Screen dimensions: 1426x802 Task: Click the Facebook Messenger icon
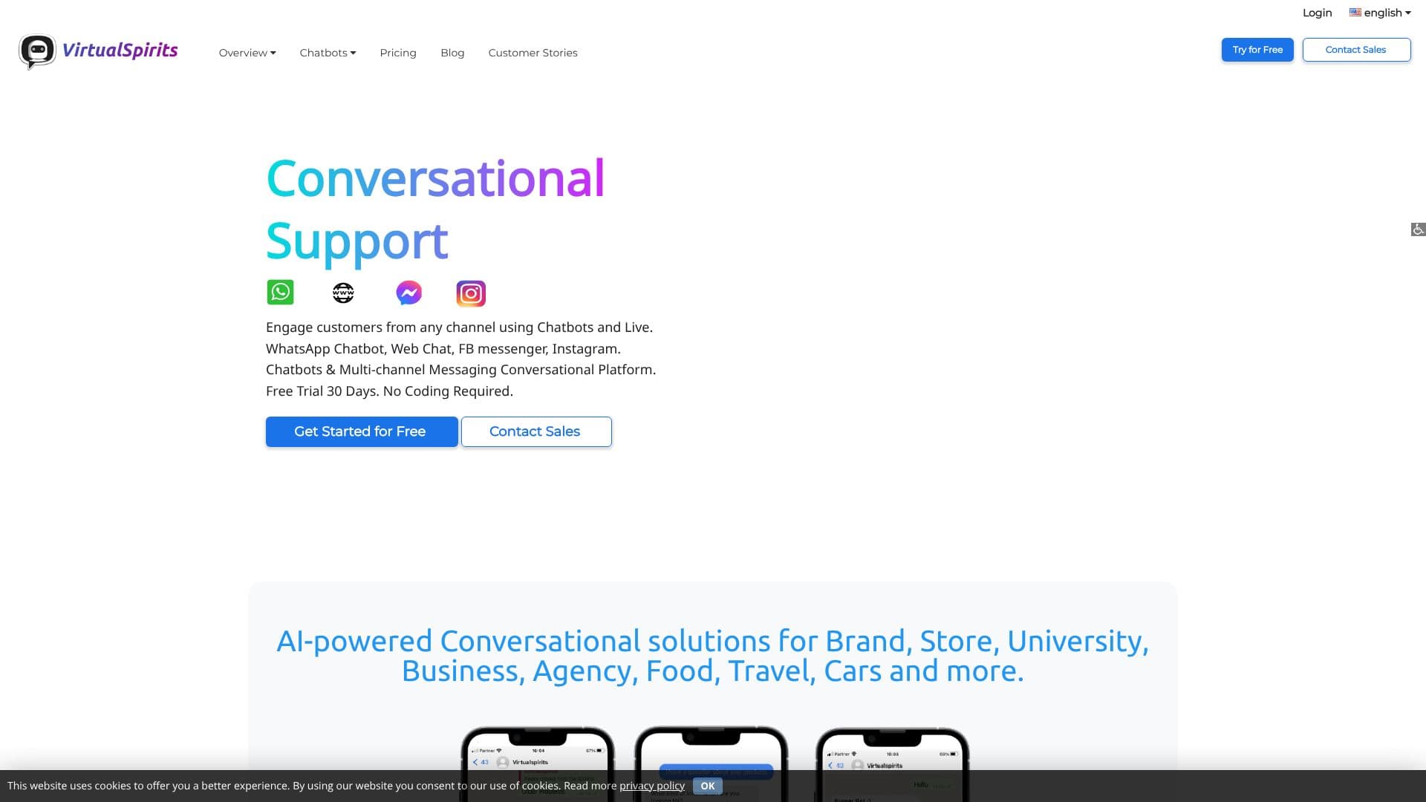pyautogui.click(x=408, y=293)
